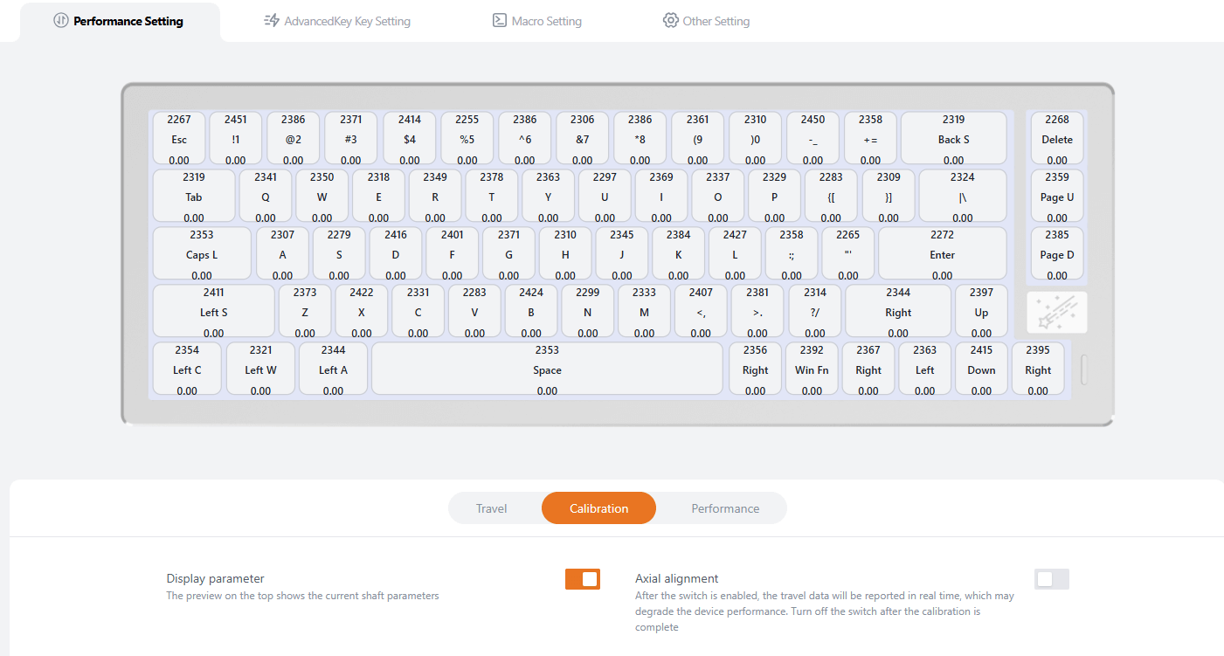Click the Performance Setting tab icon
Viewport: 1224px width, 656px height.
click(60, 21)
